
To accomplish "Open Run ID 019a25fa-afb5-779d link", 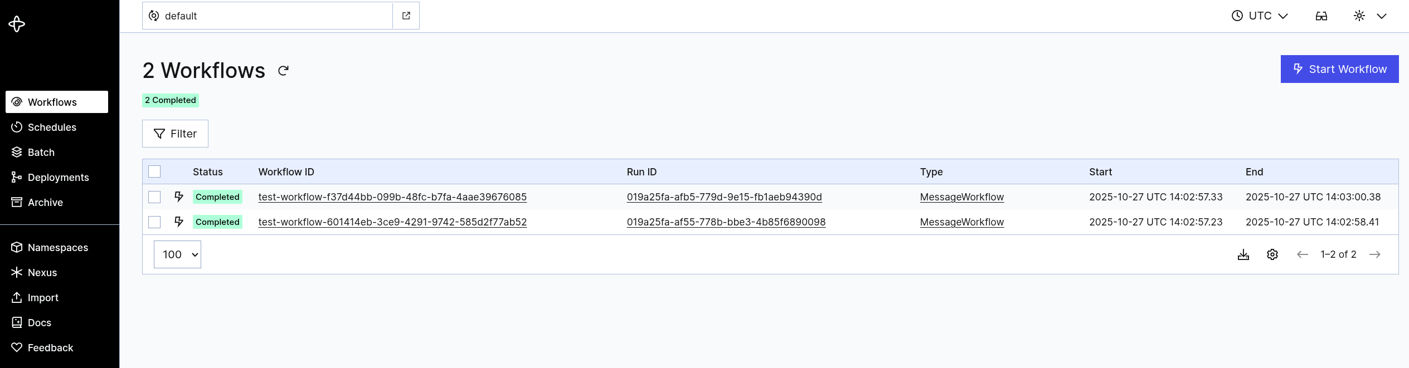I will (x=725, y=197).
